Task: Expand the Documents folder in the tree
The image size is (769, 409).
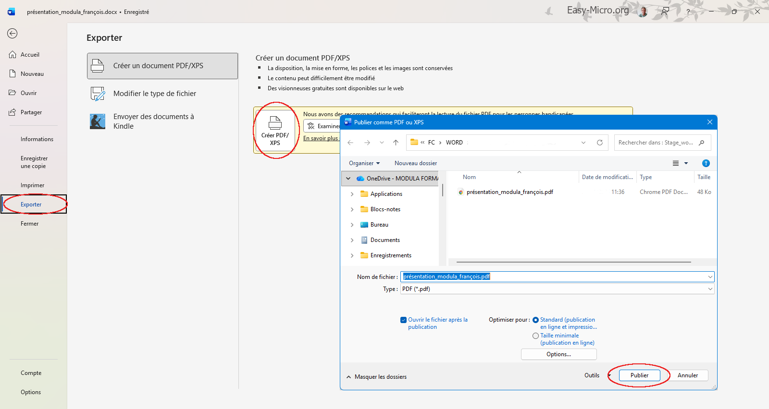Action: [352, 240]
